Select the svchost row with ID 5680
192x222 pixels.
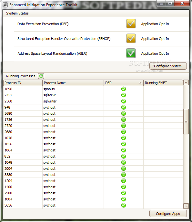(93, 113)
